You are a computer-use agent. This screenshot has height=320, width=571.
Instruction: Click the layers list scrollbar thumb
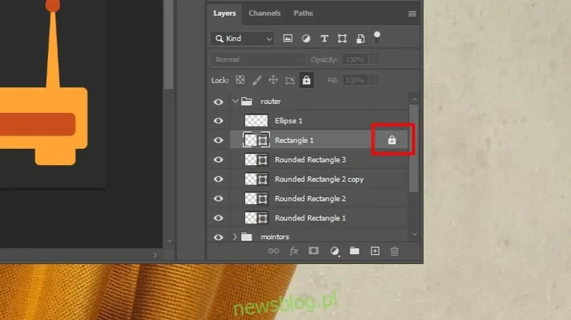(x=413, y=148)
